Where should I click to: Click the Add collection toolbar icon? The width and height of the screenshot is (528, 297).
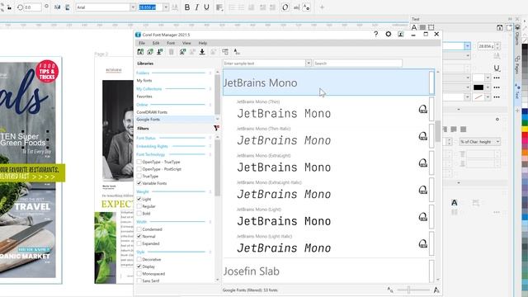click(150, 52)
